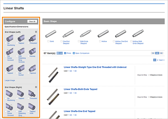Image resolution: width=168 pixels, height=119 pixels.
Task: Collapse the End Shape (Left) section
Action: pos(36,32)
